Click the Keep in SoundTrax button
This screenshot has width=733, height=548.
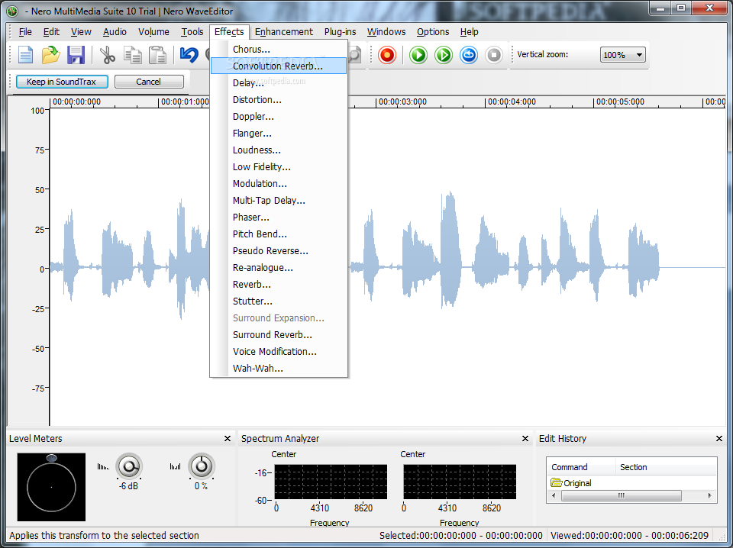pyautogui.click(x=62, y=82)
